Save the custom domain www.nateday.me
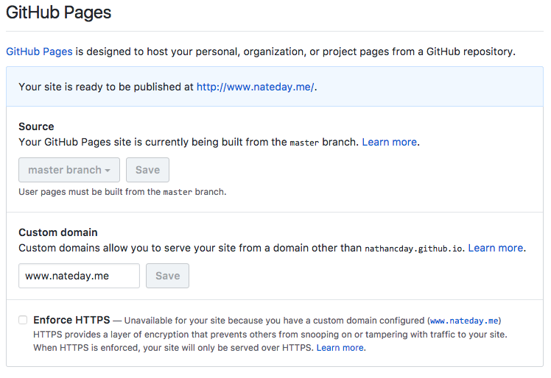This screenshot has width=551, height=378. click(167, 276)
